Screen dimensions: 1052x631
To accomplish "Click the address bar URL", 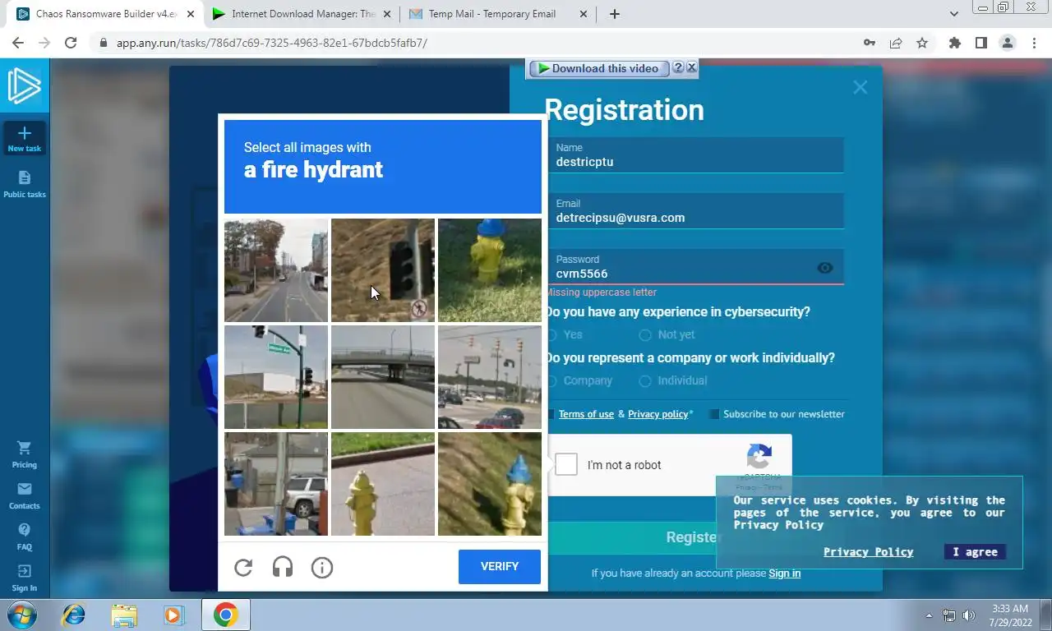I will point(271,43).
